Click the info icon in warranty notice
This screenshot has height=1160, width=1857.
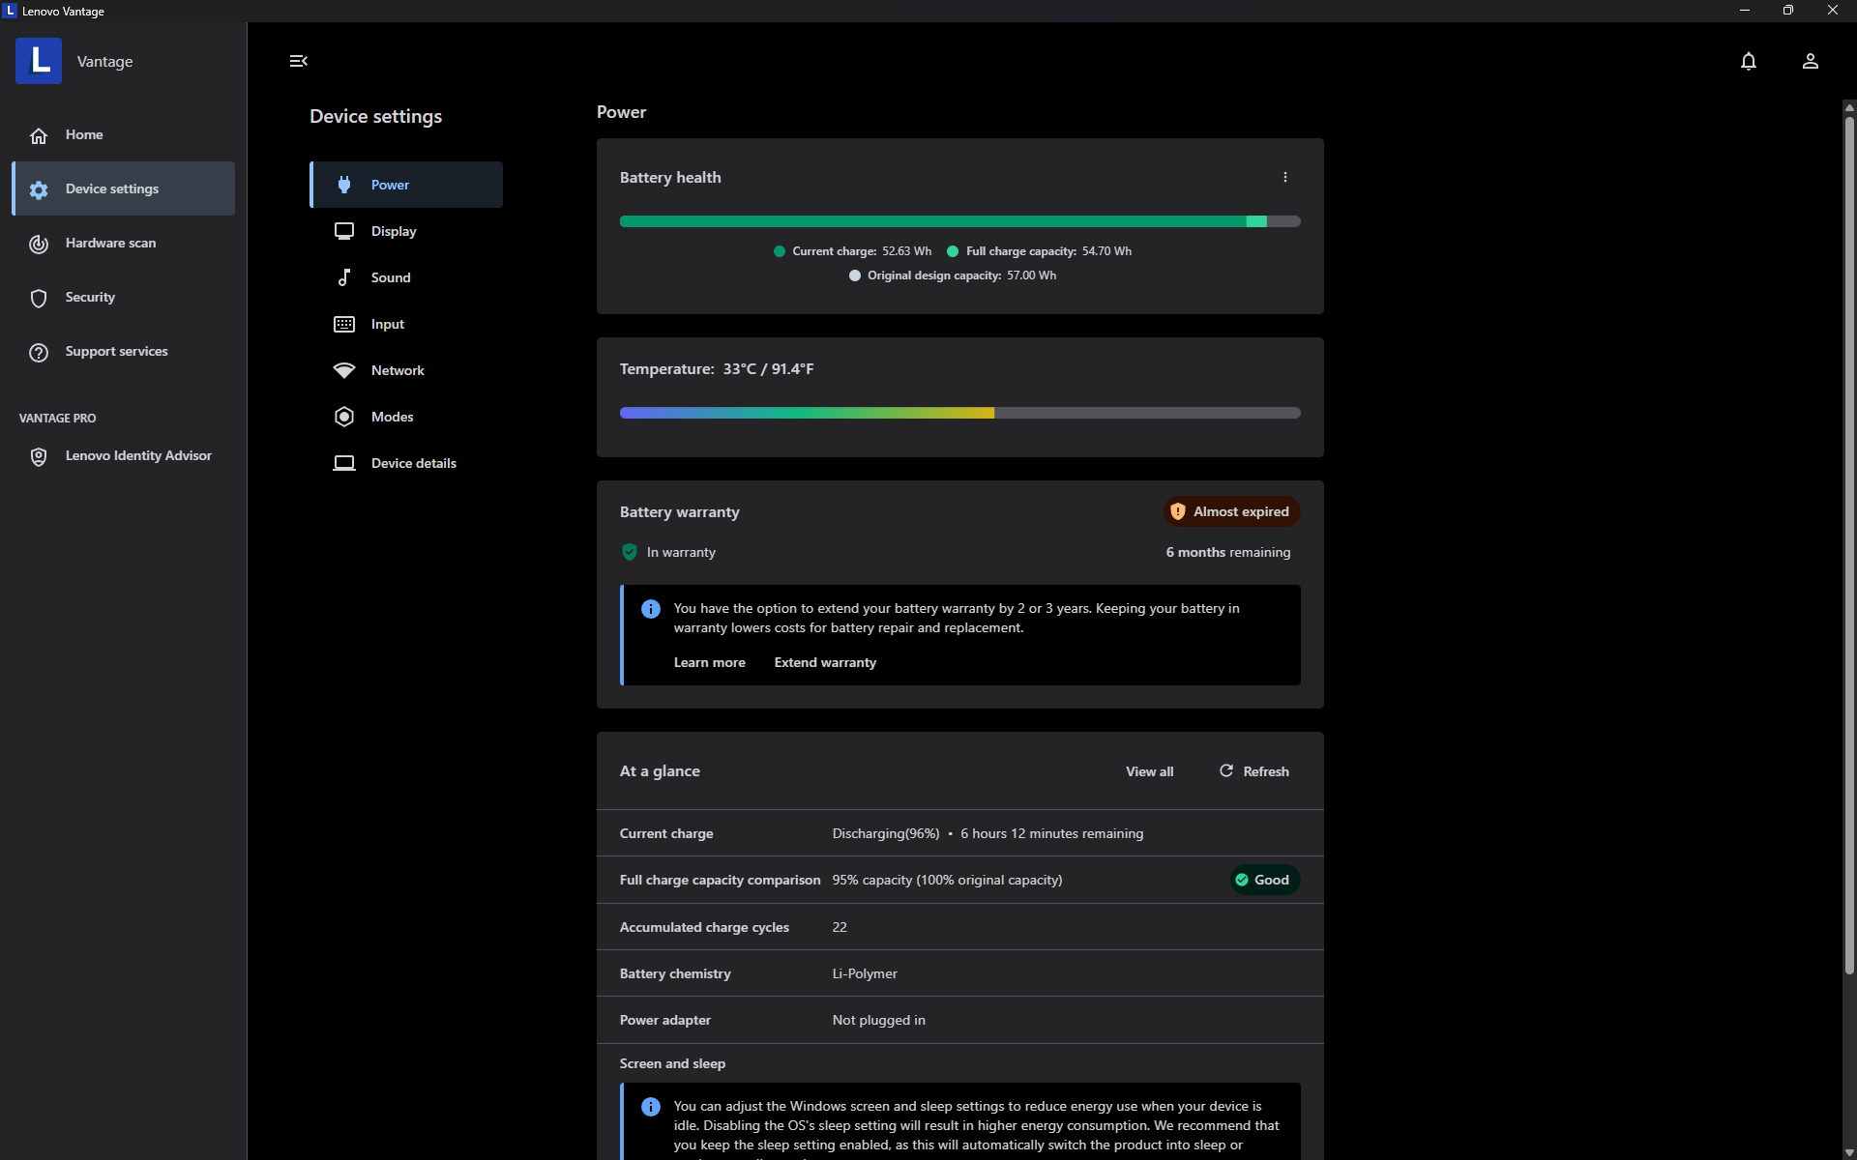[651, 609]
